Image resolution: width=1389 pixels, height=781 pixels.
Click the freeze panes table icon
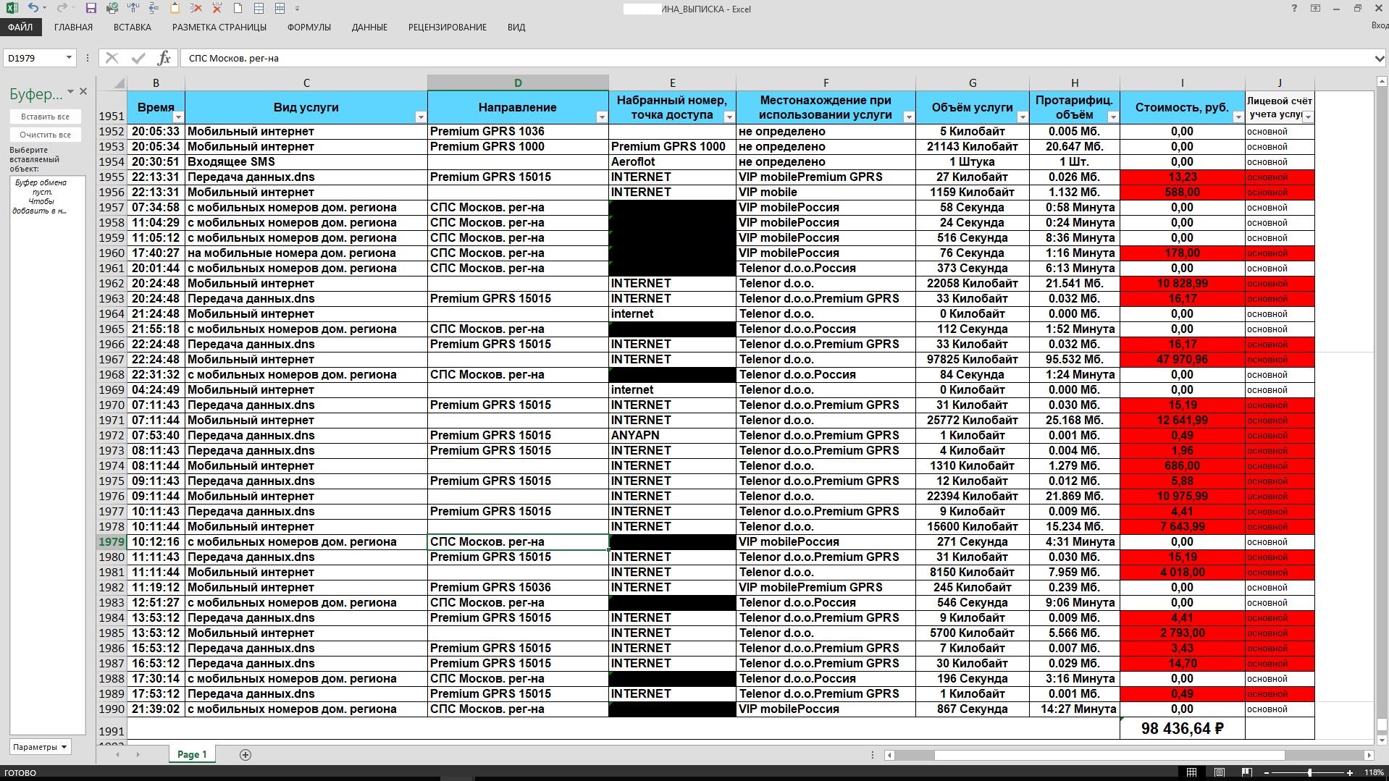pyautogui.click(x=259, y=8)
